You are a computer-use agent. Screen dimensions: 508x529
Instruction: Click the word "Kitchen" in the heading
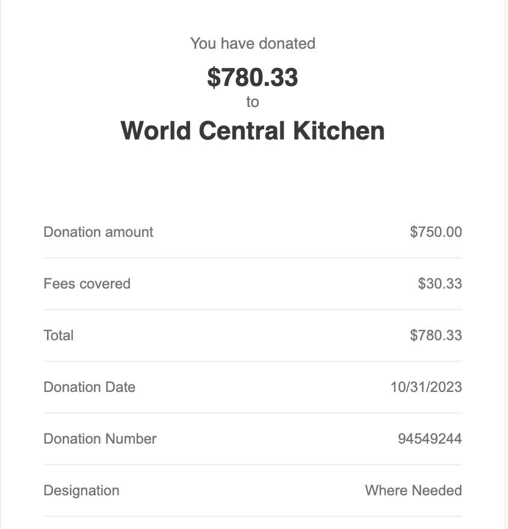point(339,130)
